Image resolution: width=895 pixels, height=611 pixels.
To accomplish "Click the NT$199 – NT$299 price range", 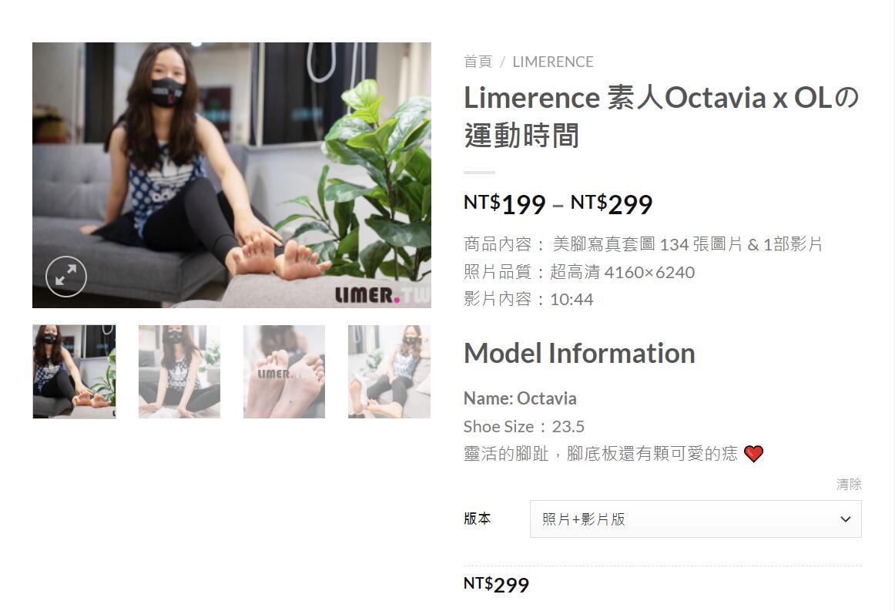I will click(558, 204).
